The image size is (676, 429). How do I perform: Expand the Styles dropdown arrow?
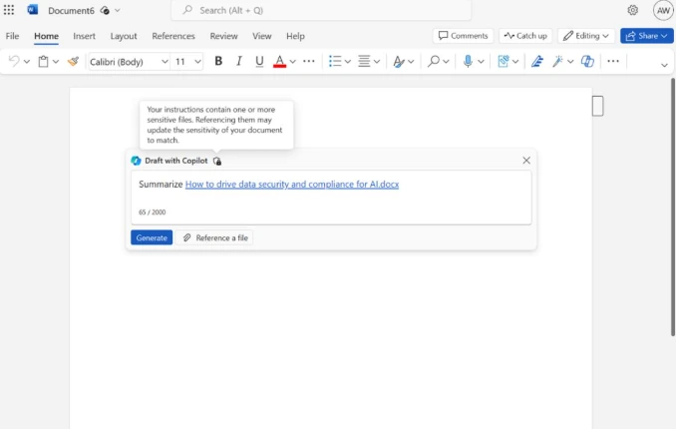point(411,62)
